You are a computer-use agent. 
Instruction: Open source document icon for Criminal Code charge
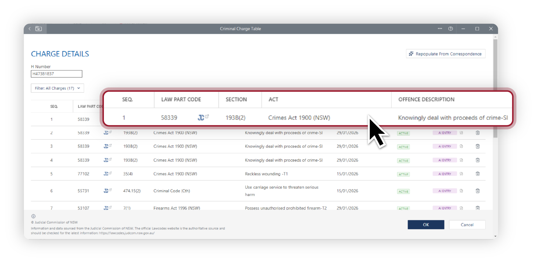[x=461, y=191]
